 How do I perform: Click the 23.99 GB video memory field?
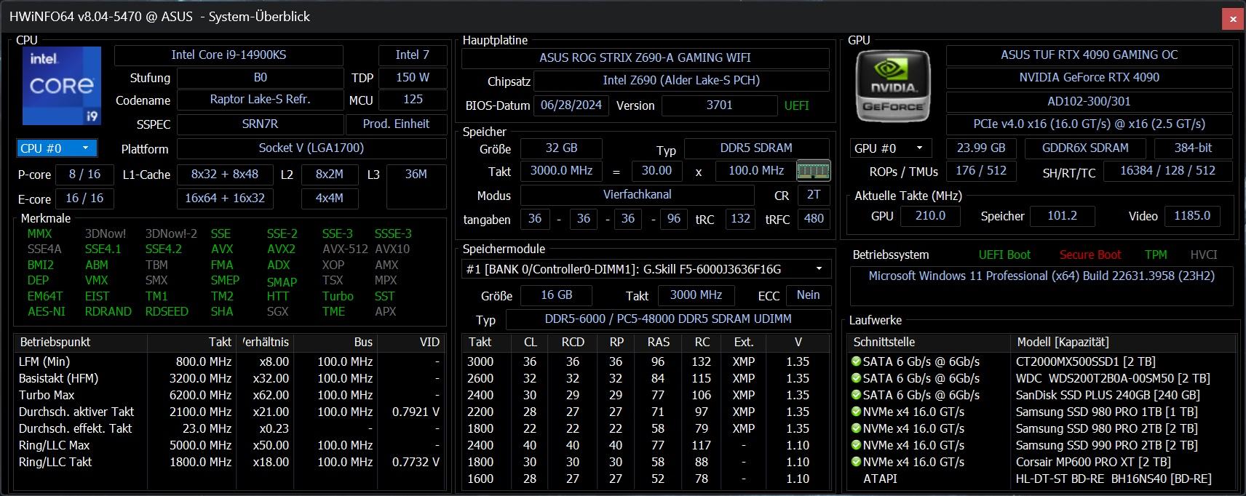coord(981,148)
